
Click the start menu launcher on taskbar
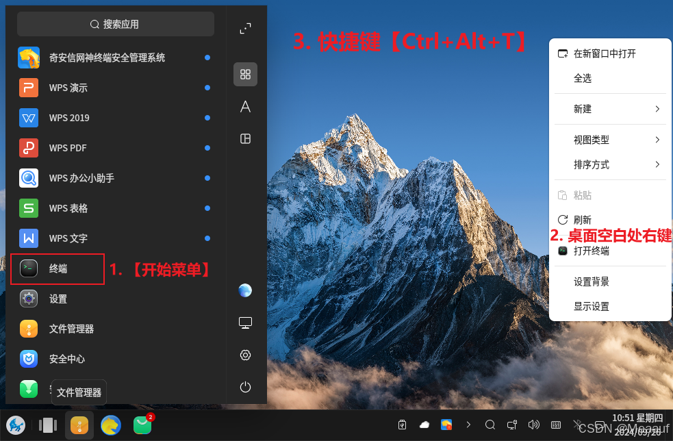pos(16,425)
